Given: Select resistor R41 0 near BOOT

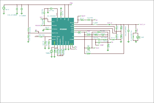Looking at the screenshot, I should 82,20.
